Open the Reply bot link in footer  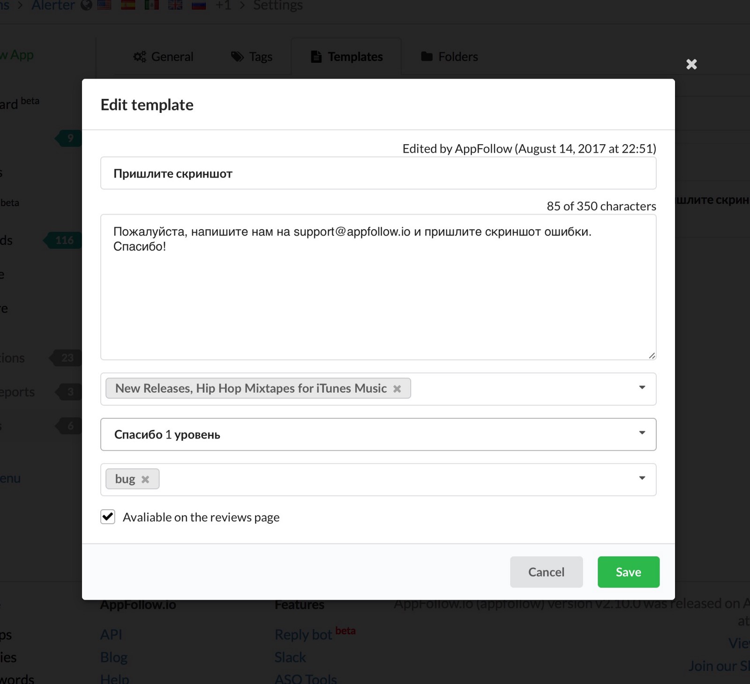(x=303, y=635)
